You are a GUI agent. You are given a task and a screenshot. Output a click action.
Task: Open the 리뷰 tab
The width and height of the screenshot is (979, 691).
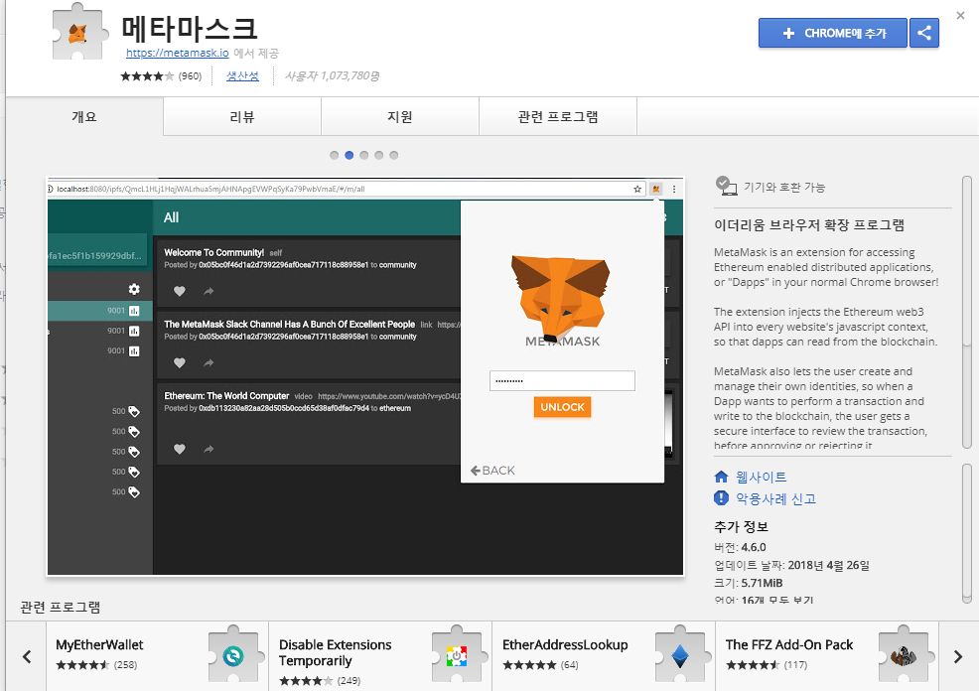[241, 117]
